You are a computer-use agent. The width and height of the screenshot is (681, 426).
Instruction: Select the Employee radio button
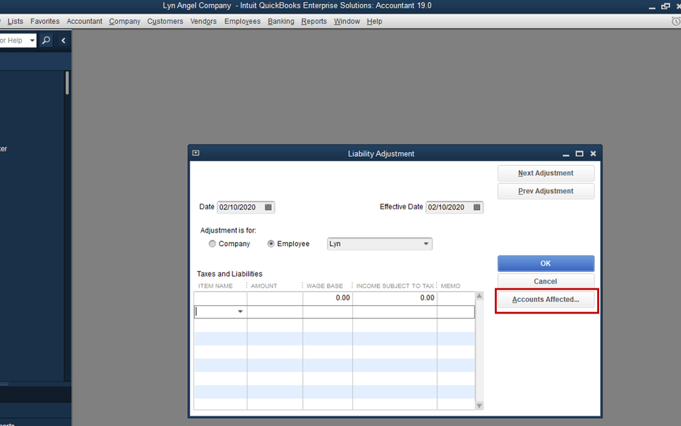pos(271,243)
